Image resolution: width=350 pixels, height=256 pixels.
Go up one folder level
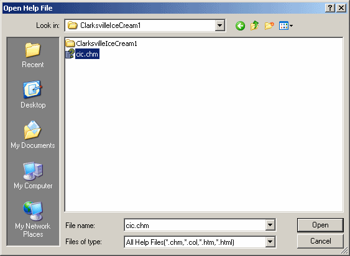click(x=255, y=25)
